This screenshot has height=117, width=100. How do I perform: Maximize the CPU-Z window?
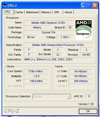(89, 5)
